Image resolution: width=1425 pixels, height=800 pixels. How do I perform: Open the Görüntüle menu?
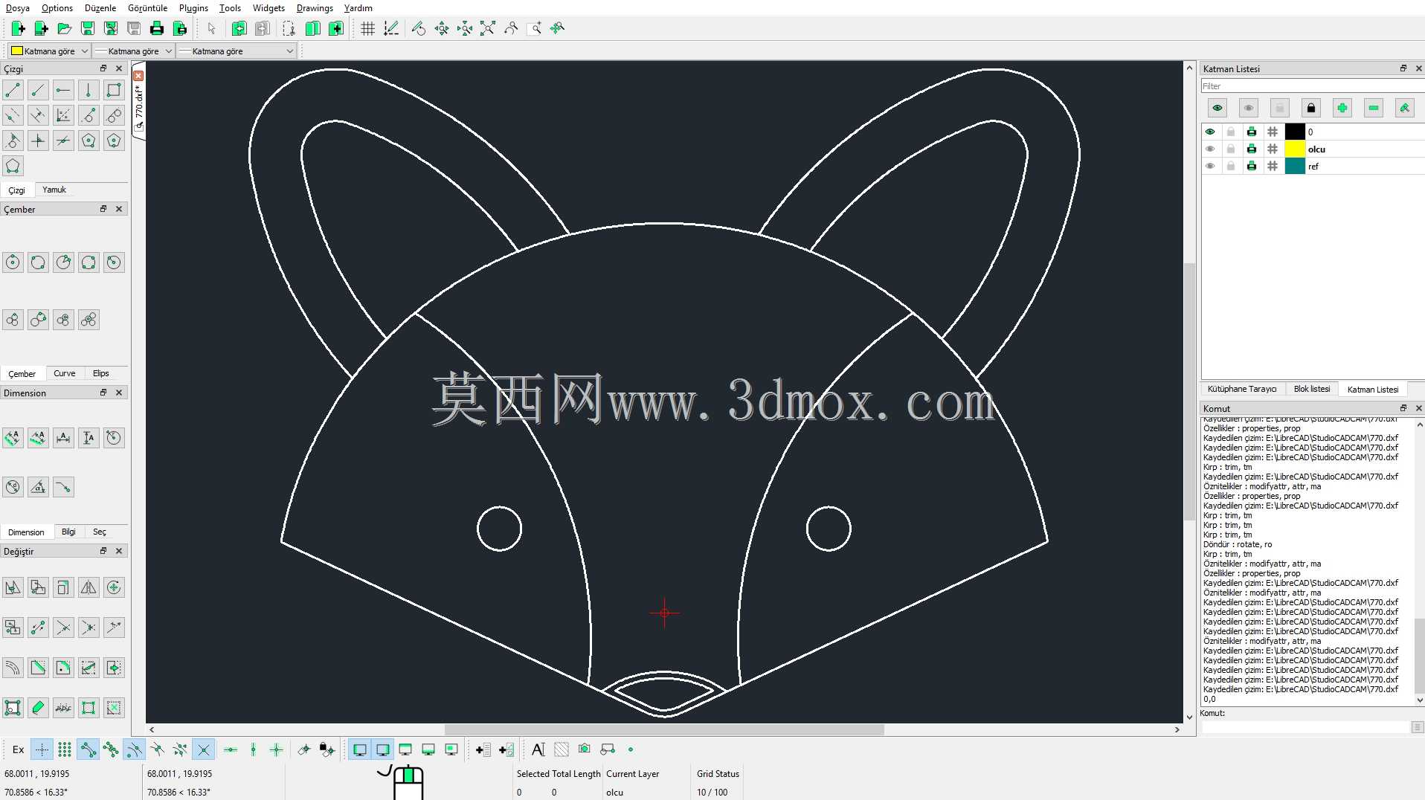(x=147, y=8)
